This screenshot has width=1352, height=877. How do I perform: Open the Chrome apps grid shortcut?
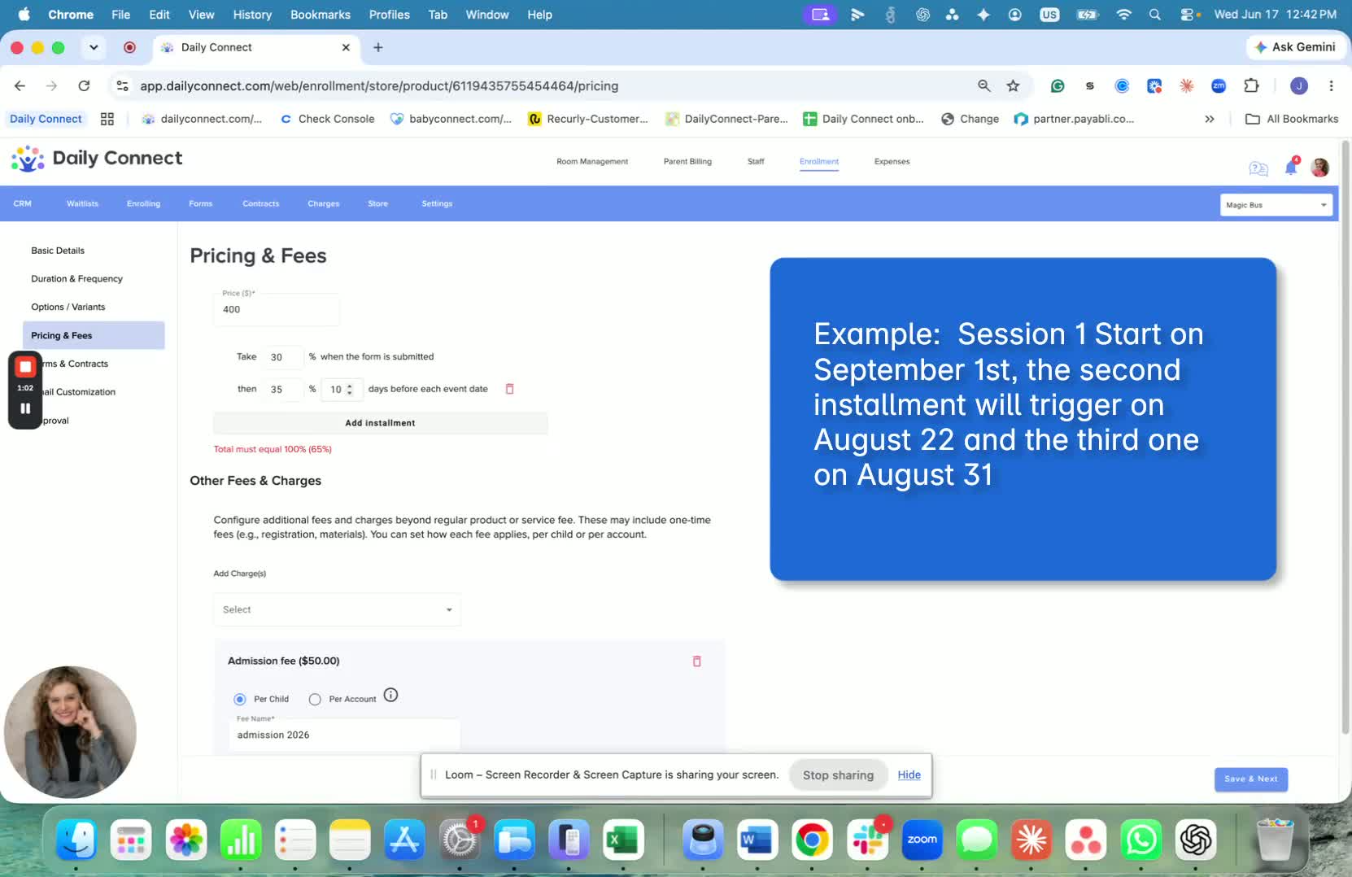[x=107, y=119]
